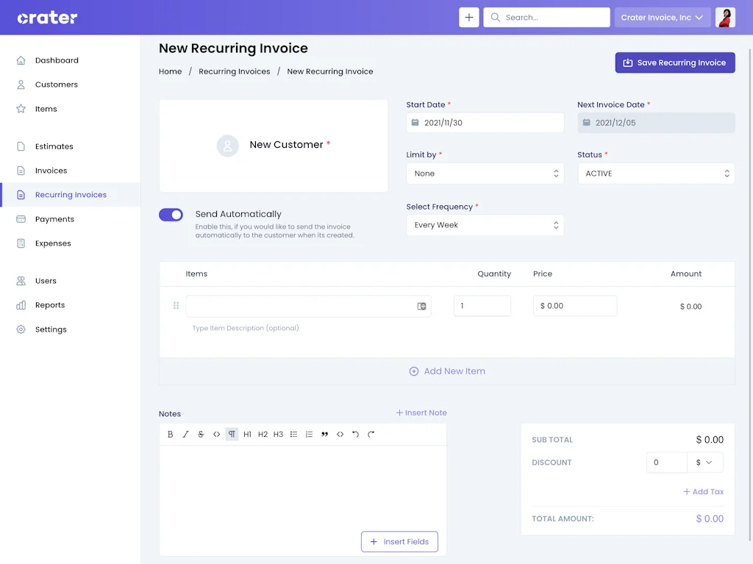The height and width of the screenshot is (564, 753).
Task: Open the Select Frequency dropdown
Action: coord(485,225)
